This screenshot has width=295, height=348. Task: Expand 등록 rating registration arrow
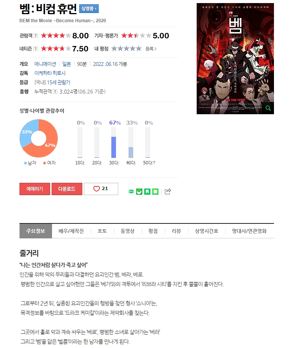click(151, 49)
